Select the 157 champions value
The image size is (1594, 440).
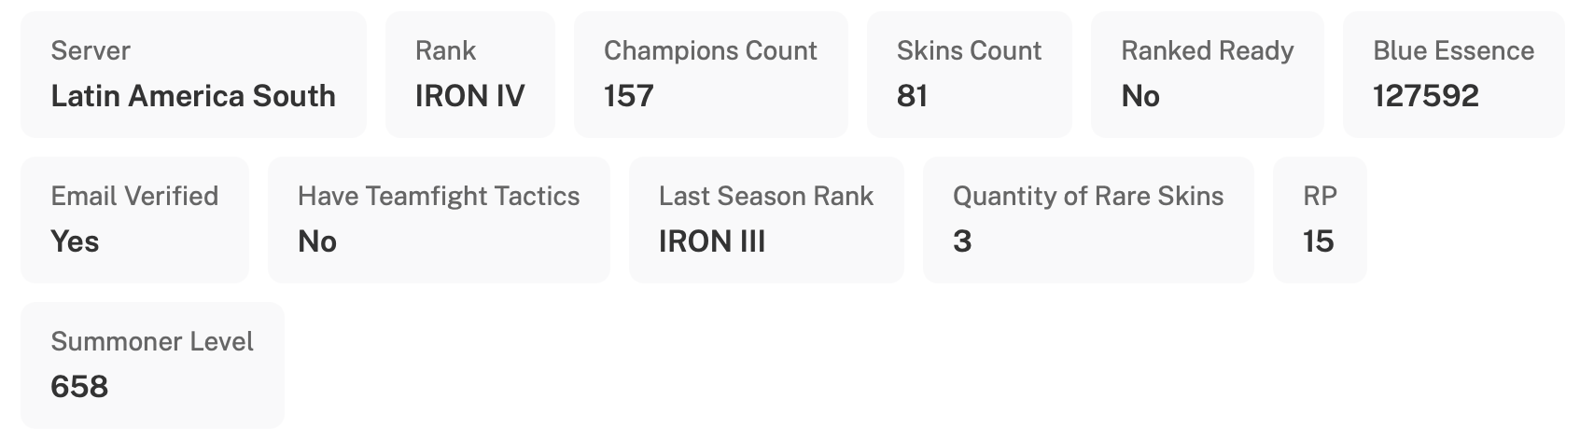pos(628,96)
